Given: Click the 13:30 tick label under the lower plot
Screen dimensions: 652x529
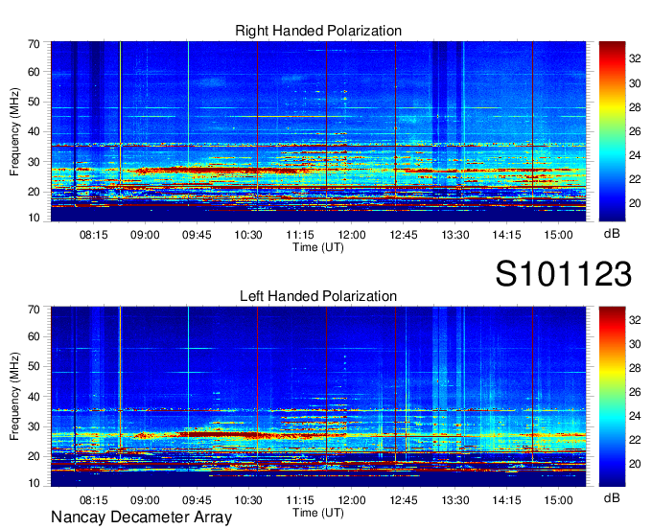Looking at the screenshot, I should [454, 500].
